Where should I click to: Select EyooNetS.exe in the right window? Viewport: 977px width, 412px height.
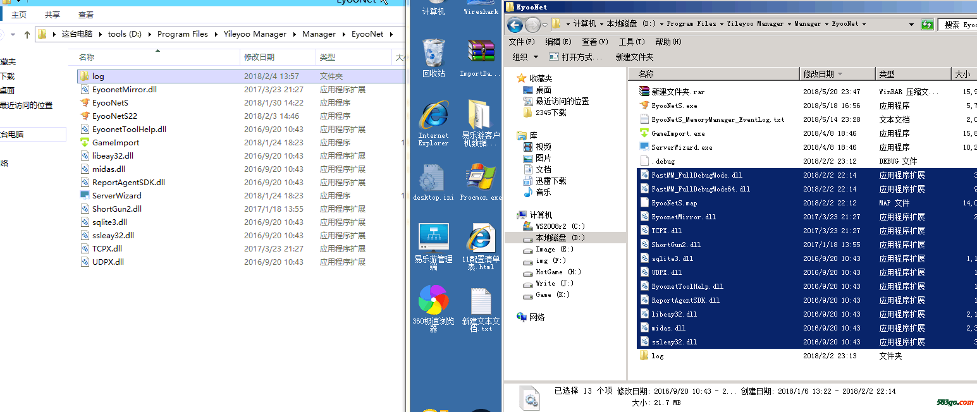674,106
